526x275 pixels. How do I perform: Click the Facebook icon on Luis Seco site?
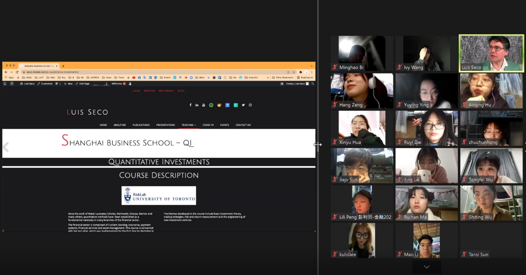(191, 105)
